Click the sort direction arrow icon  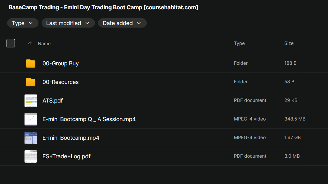coord(30,44)
